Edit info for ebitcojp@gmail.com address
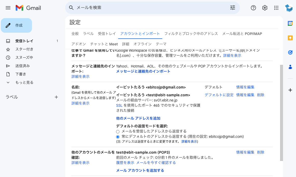Image resolution: width=296 pixels, height=177 pixels. (245, 87)
